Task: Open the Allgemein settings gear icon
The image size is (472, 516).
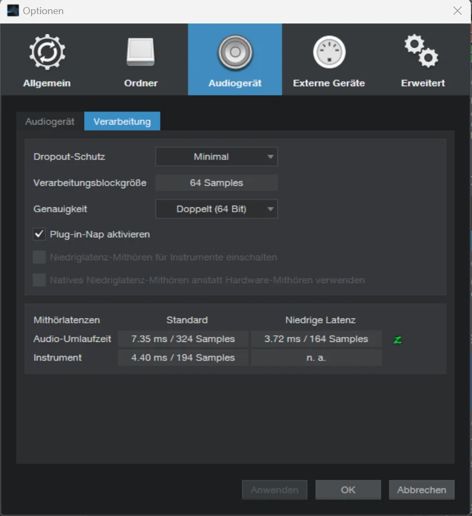Action: pyautogui.click(x=47, y=52)
